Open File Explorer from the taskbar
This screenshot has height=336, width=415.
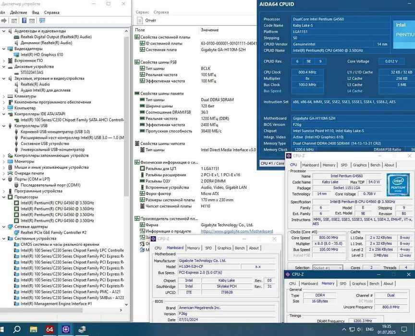click(33, 329)
